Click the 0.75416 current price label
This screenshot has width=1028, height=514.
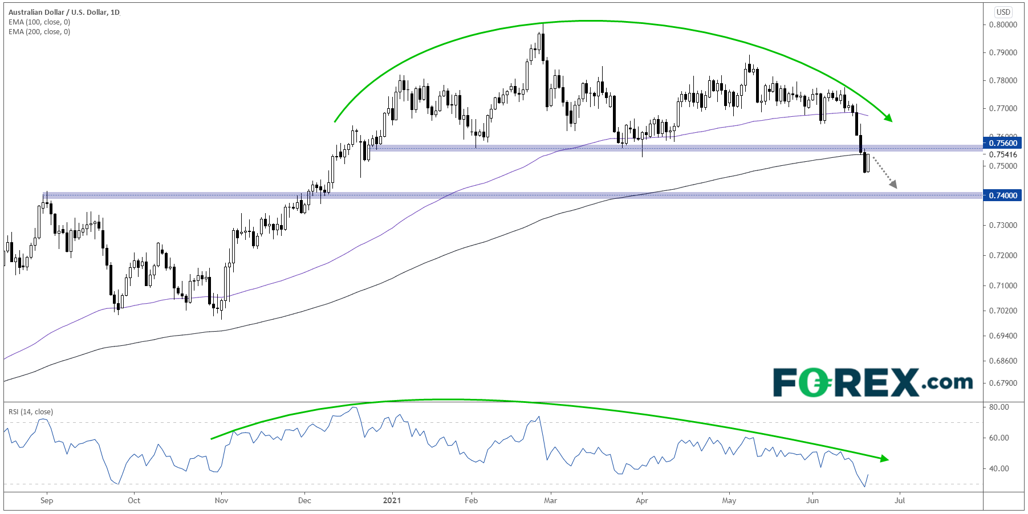[x=1003, y=154]
